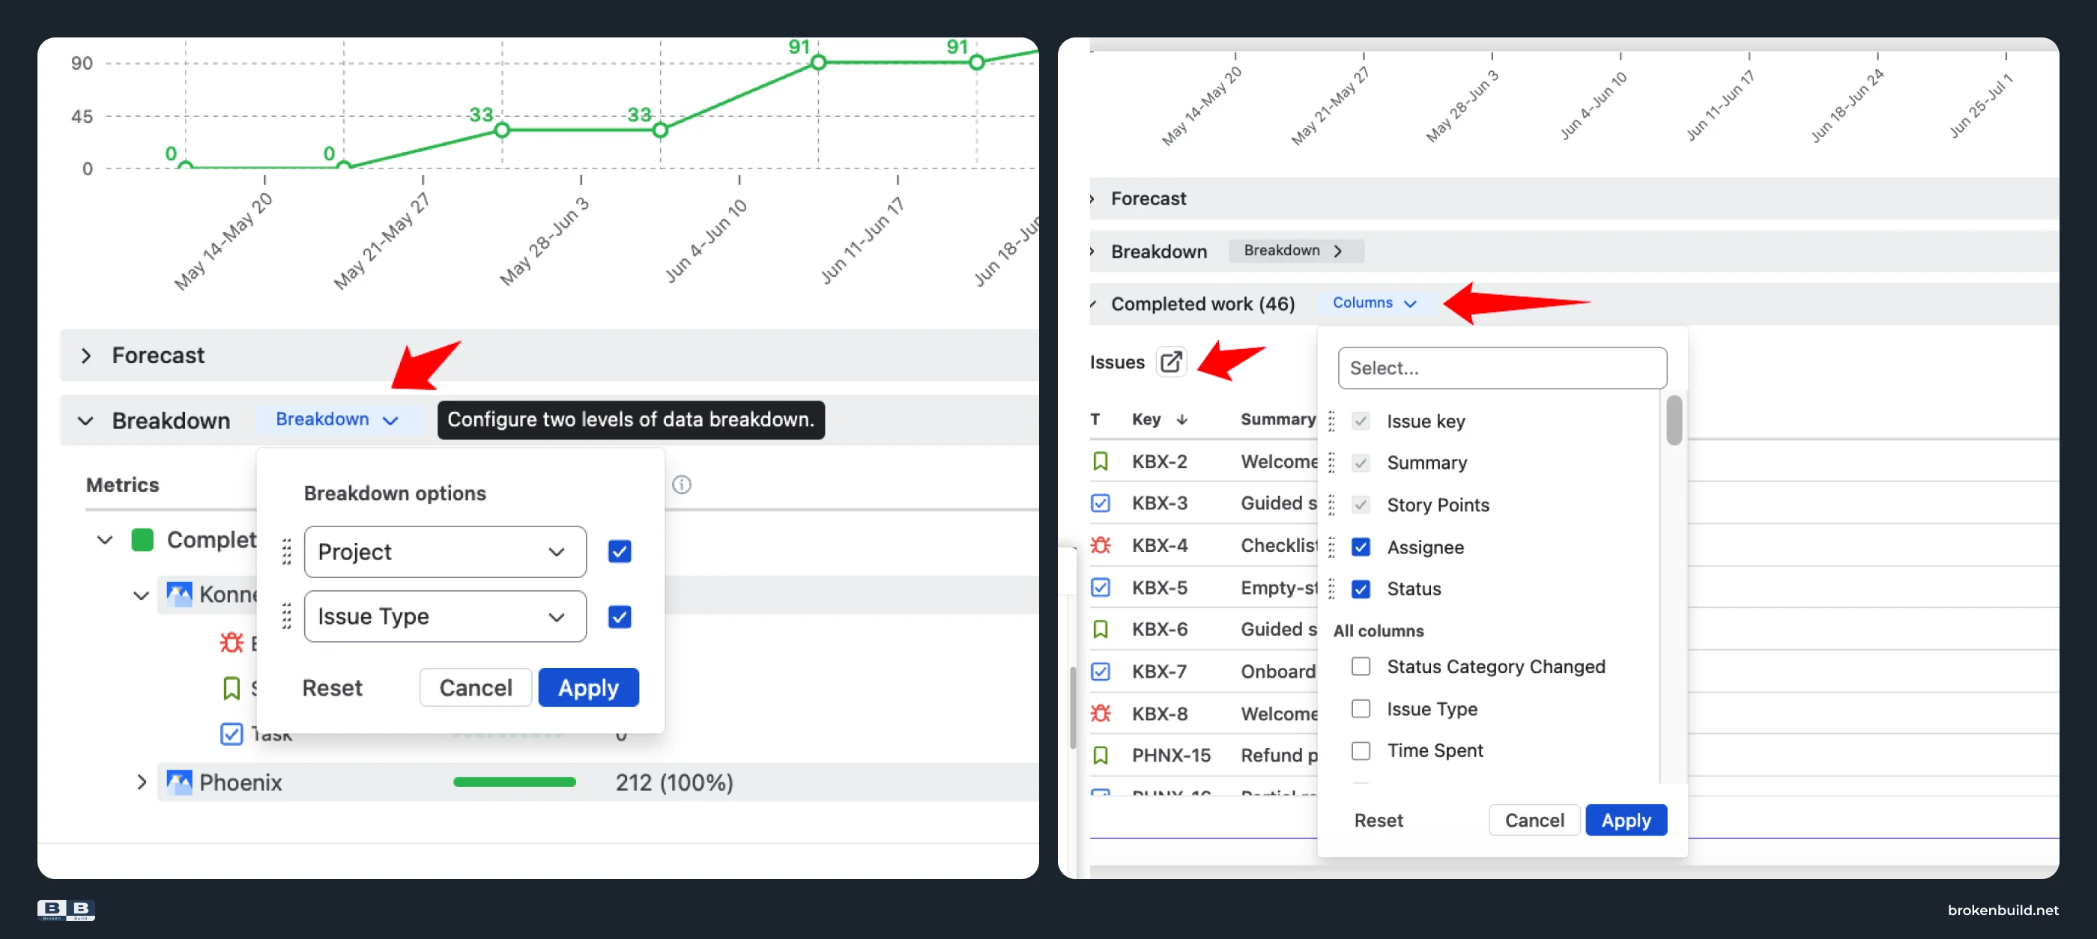Image resolution: width=2097 pixels, height=939 pixels.
Task: Click the sort arrow next to Key header
Action: (x=1182, y=420)
